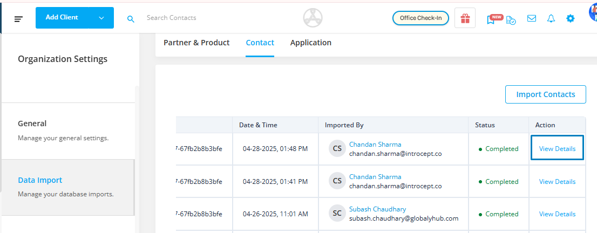Viewport: 597px width, 233px height.
Task: Open the red gift box icon
Action: click(465, 18)
